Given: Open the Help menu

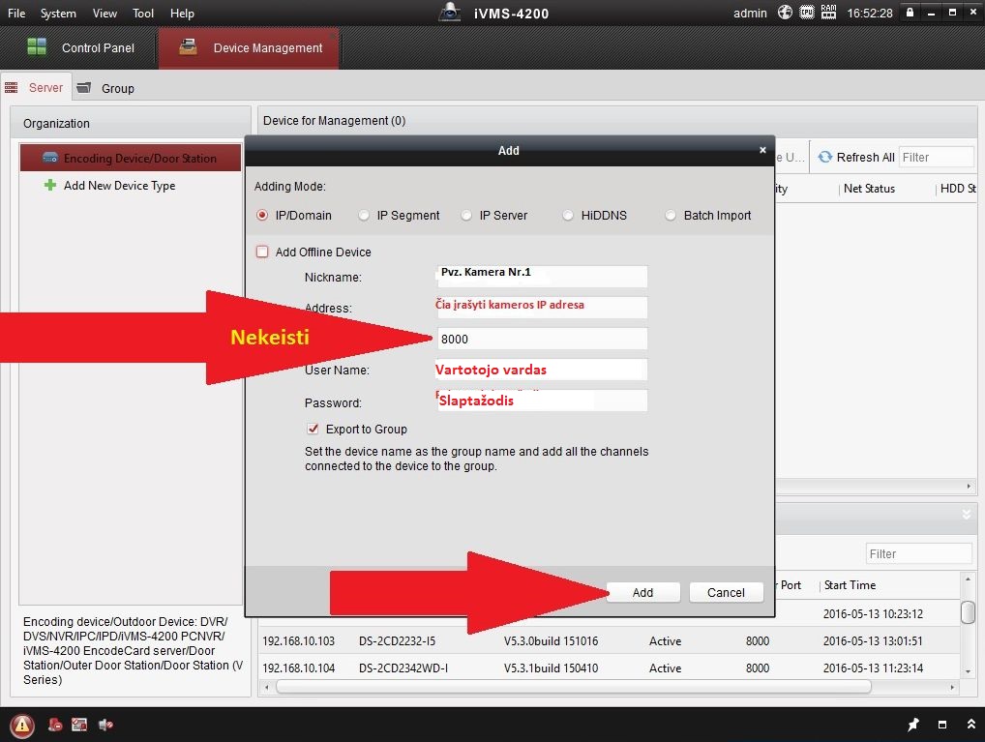Looking at the screenshot, I should tap(182, 14).
